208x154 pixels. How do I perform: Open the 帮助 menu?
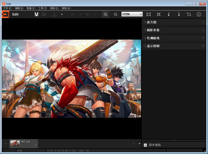[66, 8]
